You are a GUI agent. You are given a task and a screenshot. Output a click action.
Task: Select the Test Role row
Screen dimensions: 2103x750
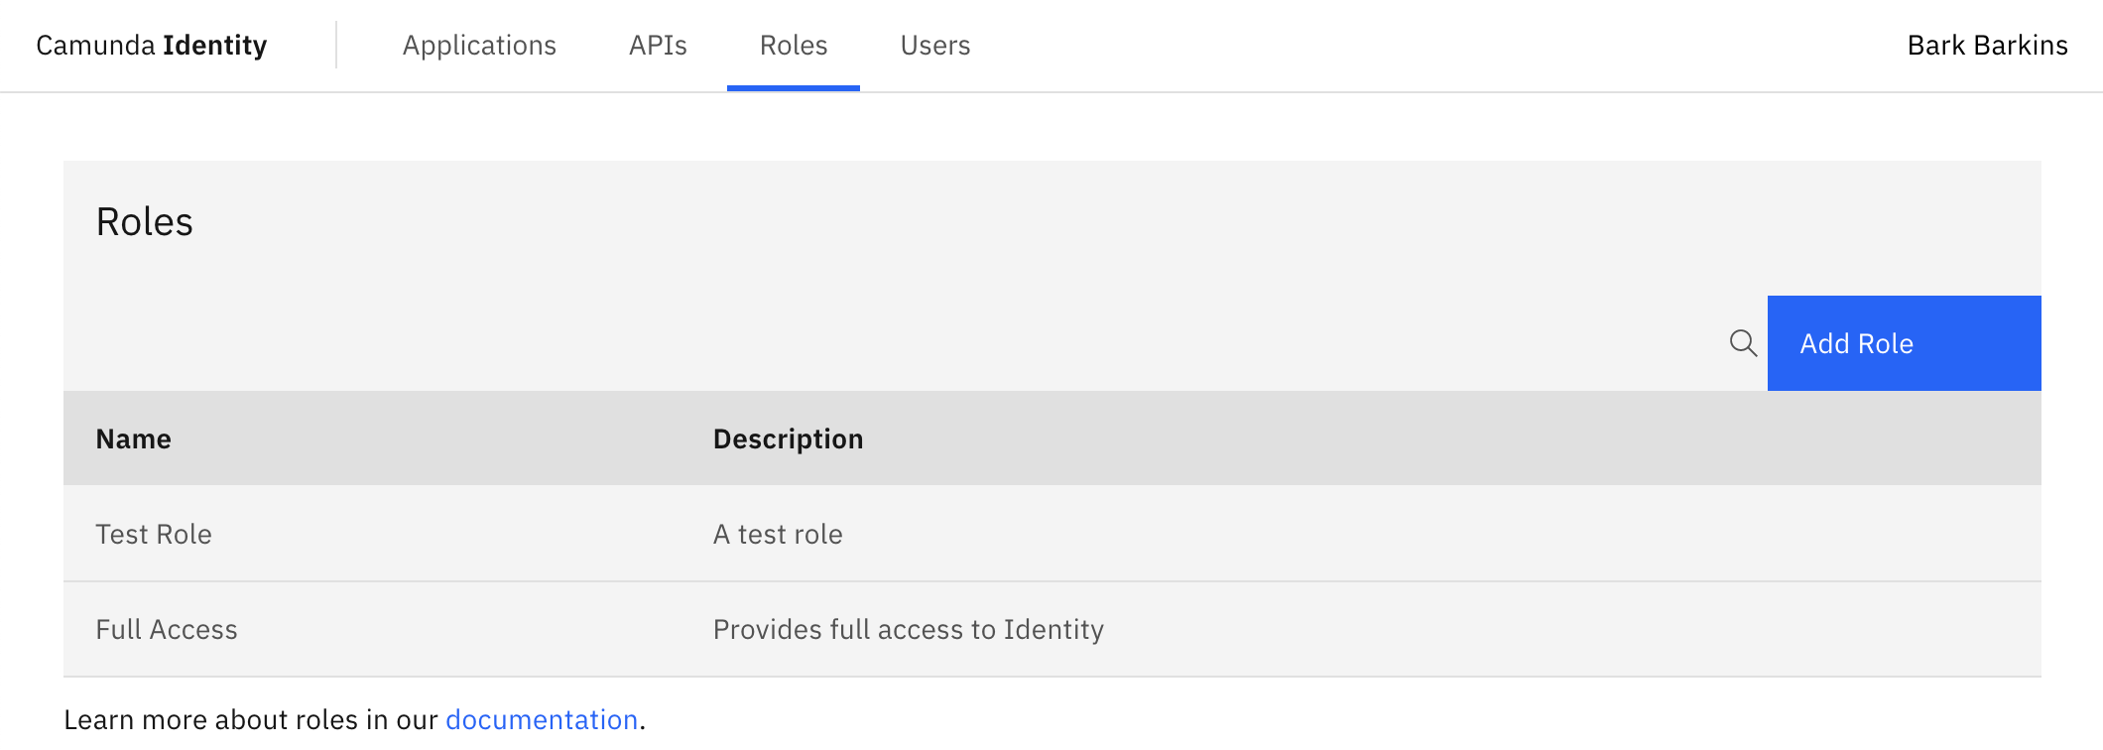(154, 534)
